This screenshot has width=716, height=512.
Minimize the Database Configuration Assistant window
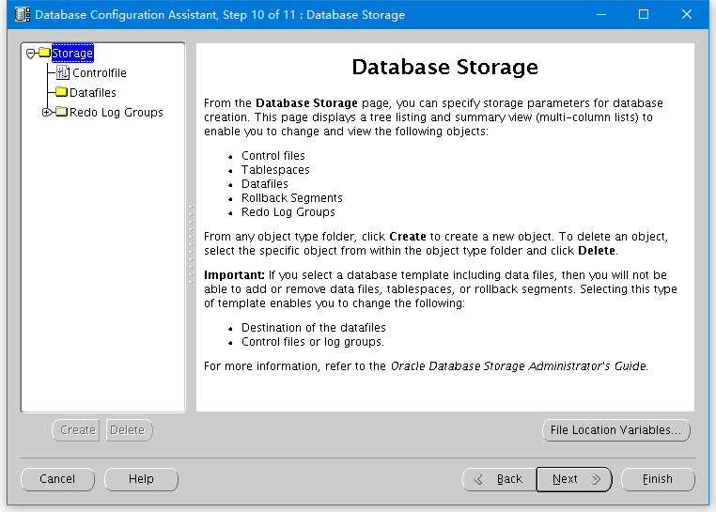click(601, 15)
